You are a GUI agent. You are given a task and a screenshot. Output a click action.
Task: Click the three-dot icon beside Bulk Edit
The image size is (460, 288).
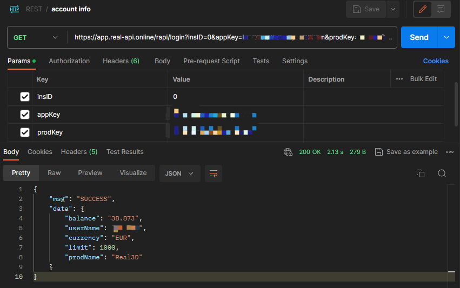click(x=399, y=79)
